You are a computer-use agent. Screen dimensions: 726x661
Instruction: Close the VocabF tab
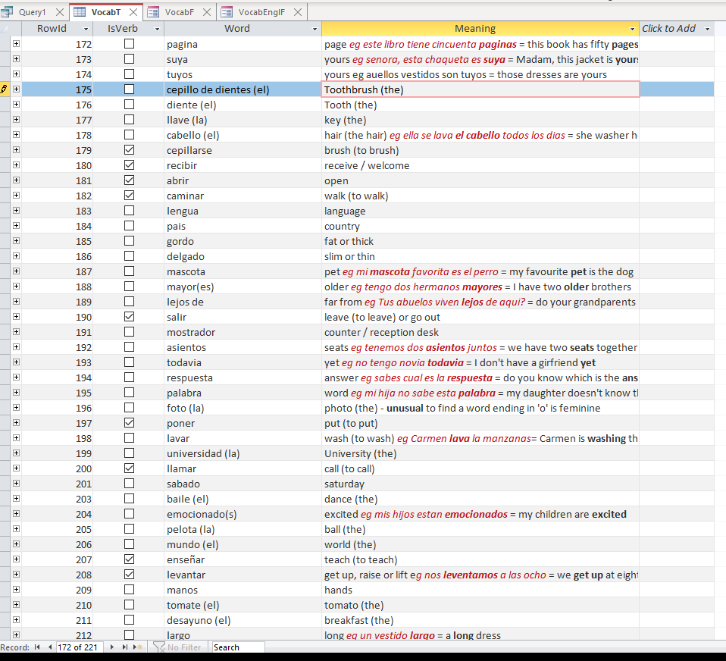point(207,12)
